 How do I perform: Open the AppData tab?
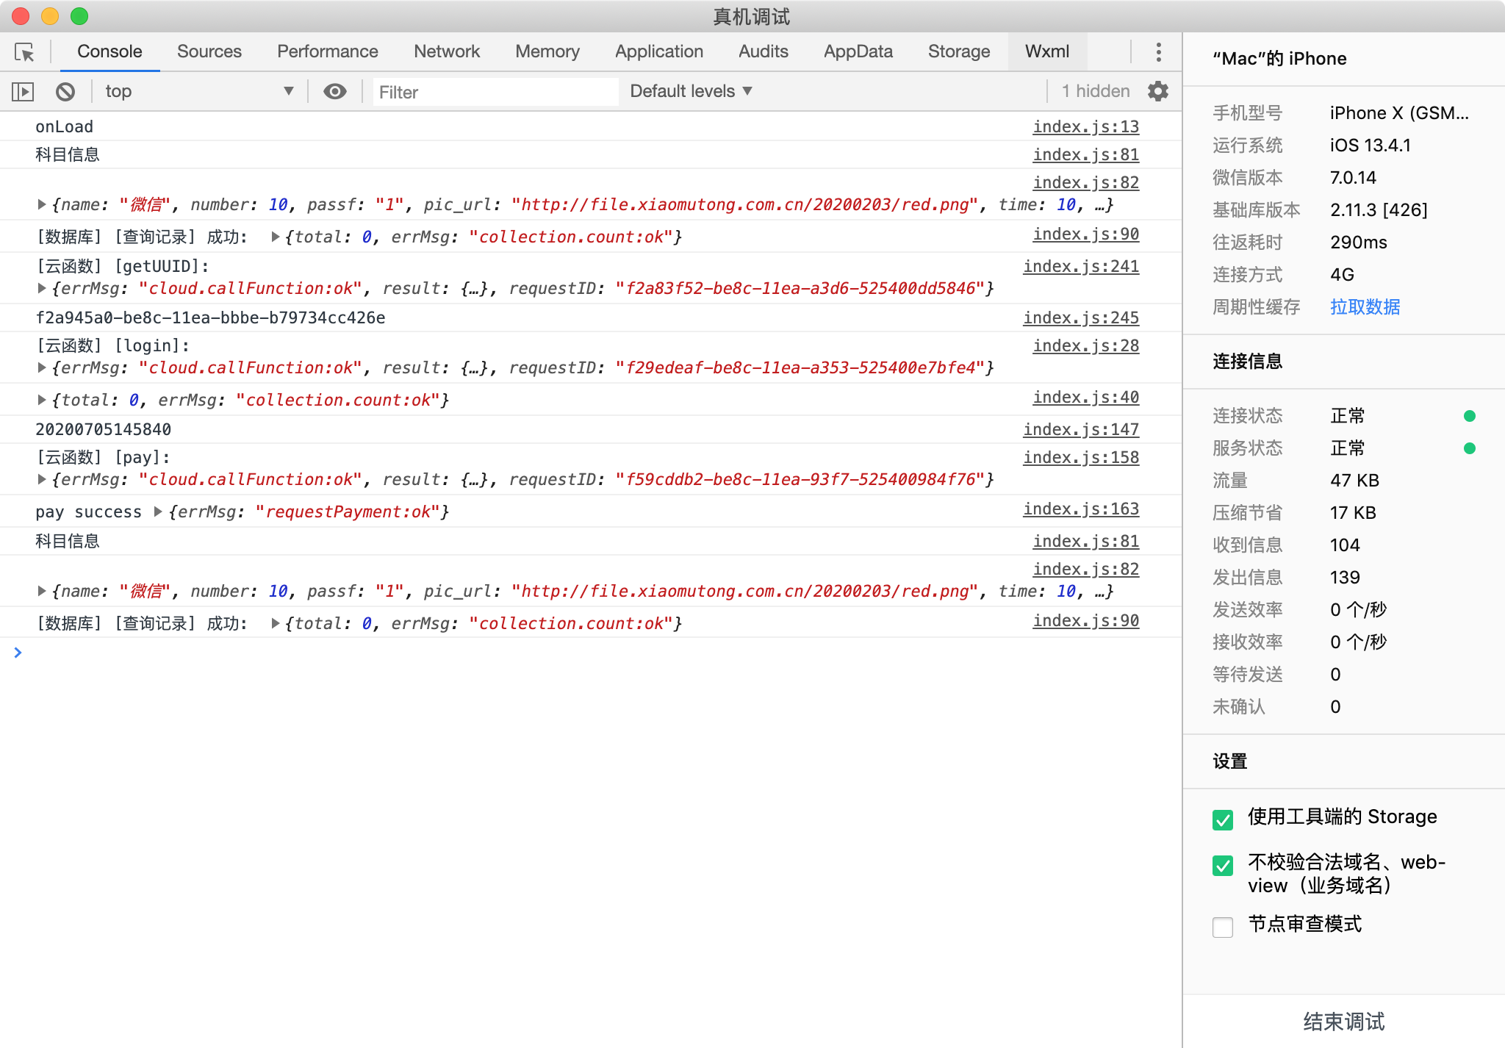[x=858, y=51]
